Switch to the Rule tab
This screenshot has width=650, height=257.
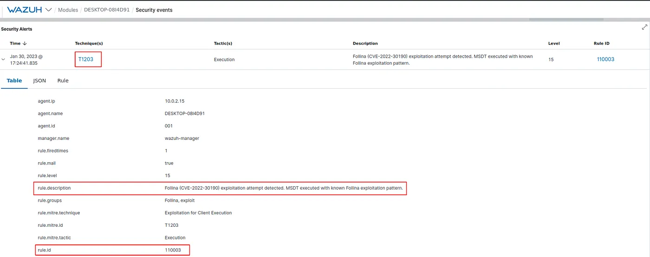tap(63, 80)
